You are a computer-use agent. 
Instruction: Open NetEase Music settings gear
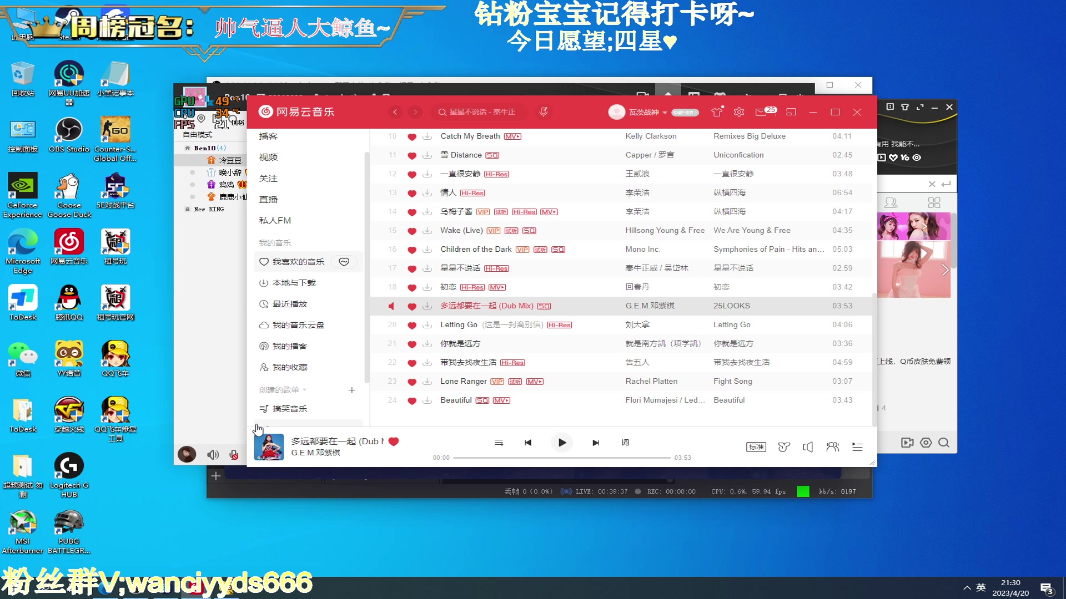[739, 112]
